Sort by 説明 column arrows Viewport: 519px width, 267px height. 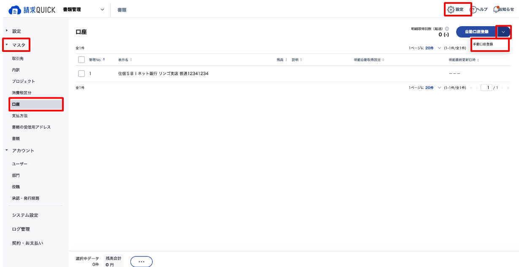click(301, 60)
